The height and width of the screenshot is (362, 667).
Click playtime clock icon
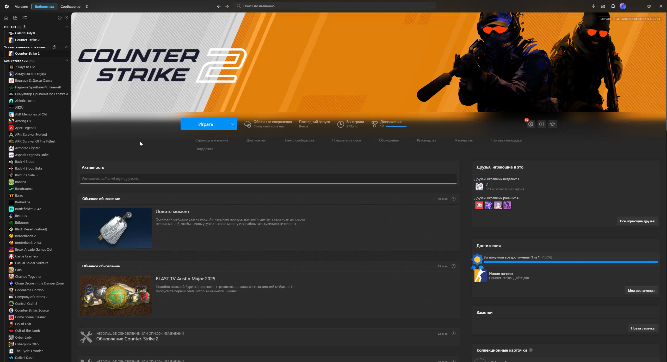point(341,124)
